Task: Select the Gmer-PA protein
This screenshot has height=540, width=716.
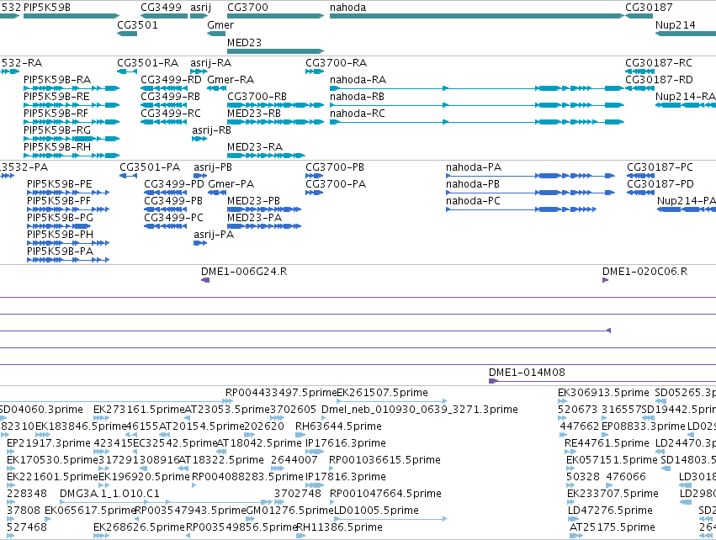Action: [x=217, y=193]
